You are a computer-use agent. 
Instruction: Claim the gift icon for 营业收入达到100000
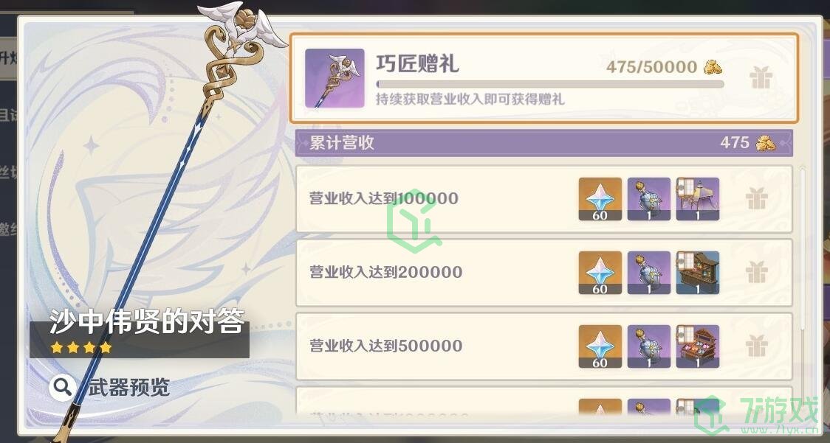click(x=756, y=199)
